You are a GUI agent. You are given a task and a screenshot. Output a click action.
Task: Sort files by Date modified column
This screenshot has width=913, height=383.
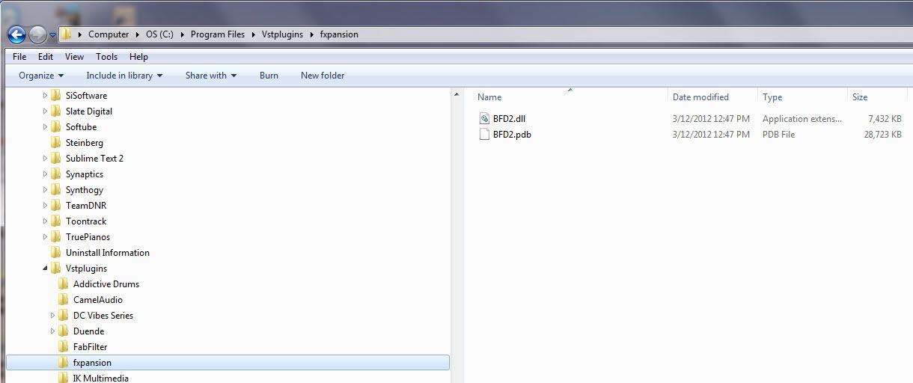click(700, 97)
